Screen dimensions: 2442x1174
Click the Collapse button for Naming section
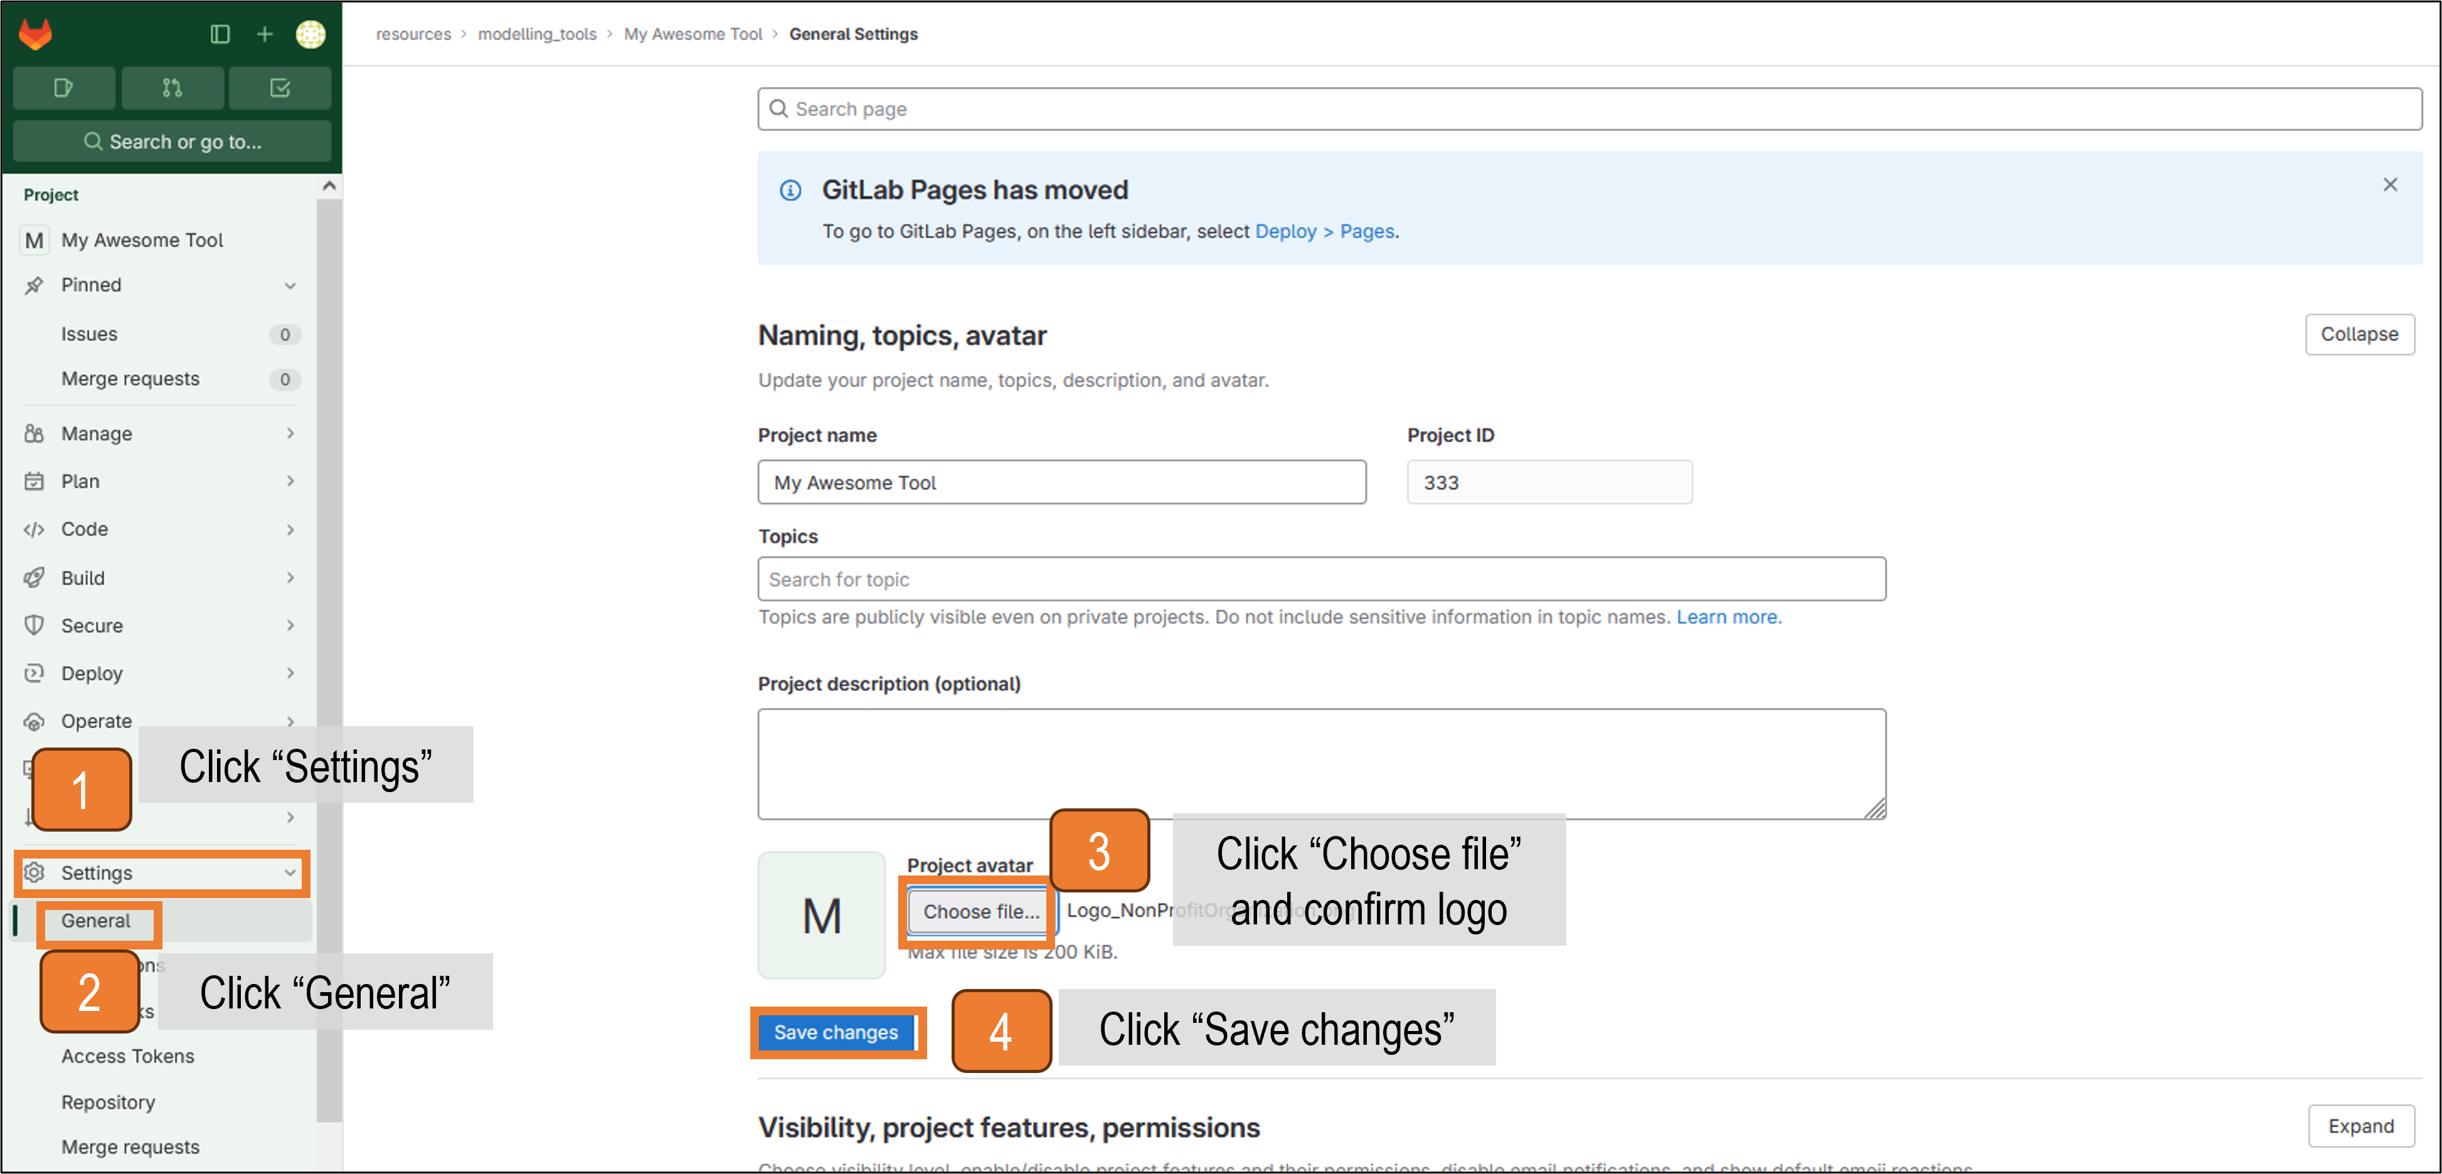(2359, 334)
